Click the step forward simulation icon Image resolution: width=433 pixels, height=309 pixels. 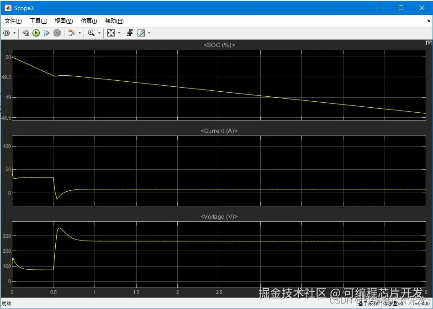point(47,33)
